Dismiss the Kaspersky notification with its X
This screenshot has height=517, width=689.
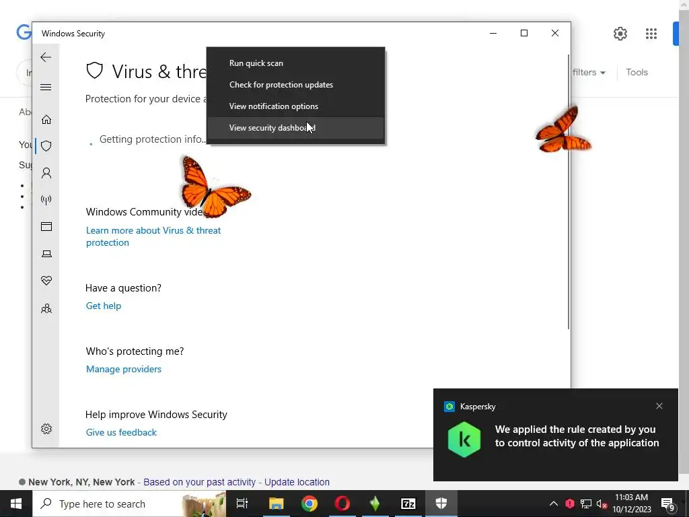(659, 406)
